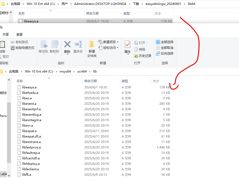Open the Properties dropdown arrow
Screen dimensions: 239x183
[128, 54]
